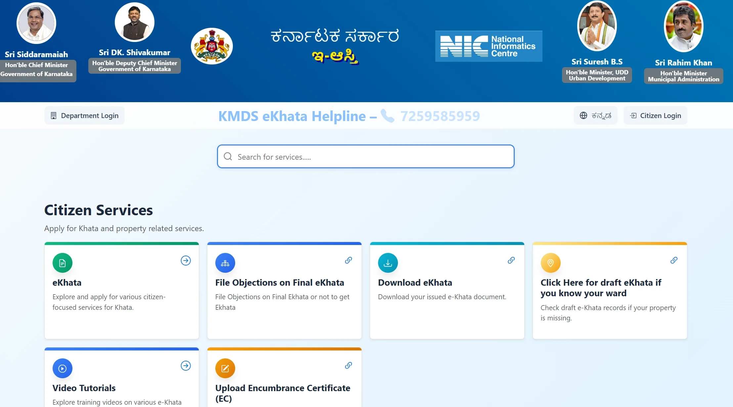Click 'Explore and apply for various citizen-focused services' text

(x=109, y=302)
